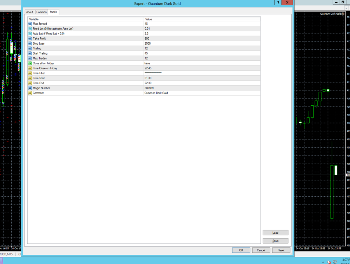Load a saved input preset
The height and width of the screenshot is (264, 350).
coord(275,232)
